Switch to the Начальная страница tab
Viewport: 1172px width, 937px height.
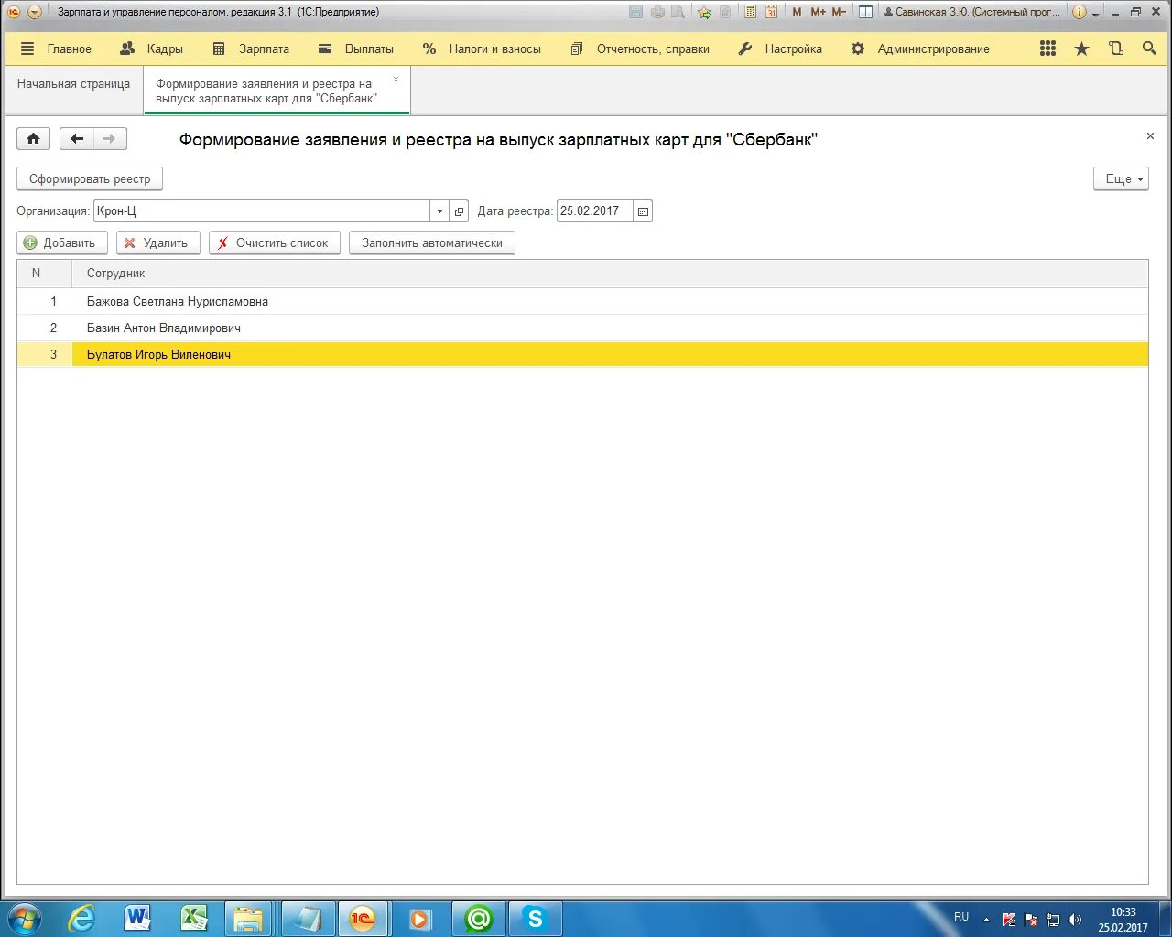tap(73, 83)
